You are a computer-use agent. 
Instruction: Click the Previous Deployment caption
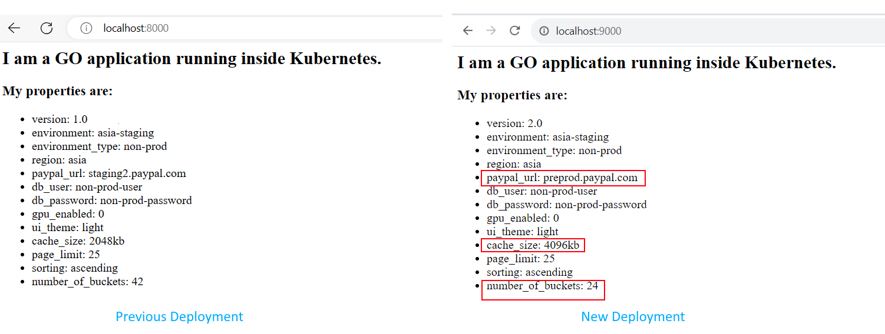[x=179, y=316]
